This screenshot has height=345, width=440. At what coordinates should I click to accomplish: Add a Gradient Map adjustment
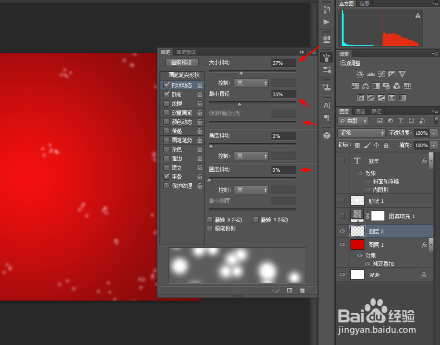(x=402, y=98)
